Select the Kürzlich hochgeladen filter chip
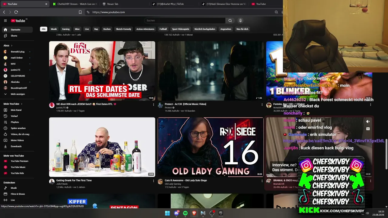The image size is (388, 218). click(x=205, y=29)
